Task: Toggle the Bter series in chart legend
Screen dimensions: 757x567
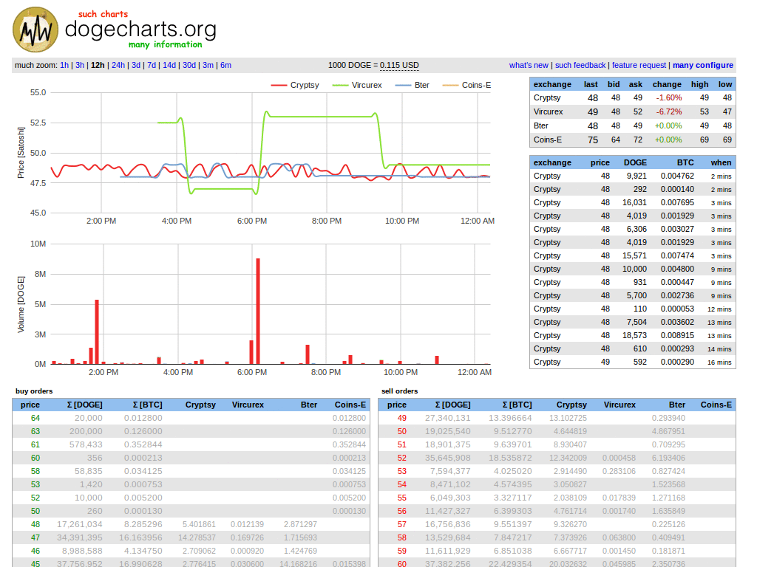Action: pos(413,85)
